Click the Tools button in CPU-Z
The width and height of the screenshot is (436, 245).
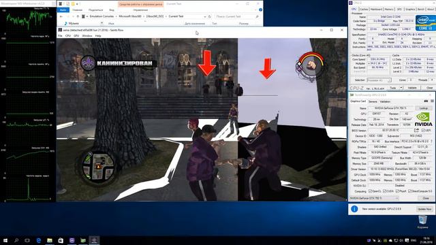(393, 88)
